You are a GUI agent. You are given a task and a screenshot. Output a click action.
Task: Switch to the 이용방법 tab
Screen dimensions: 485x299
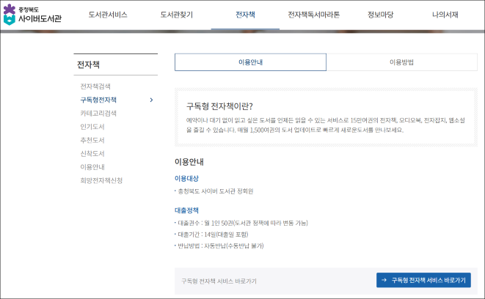401,62
